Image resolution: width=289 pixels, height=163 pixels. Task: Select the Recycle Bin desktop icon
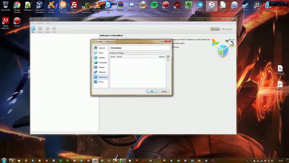(x=5, y=6)
